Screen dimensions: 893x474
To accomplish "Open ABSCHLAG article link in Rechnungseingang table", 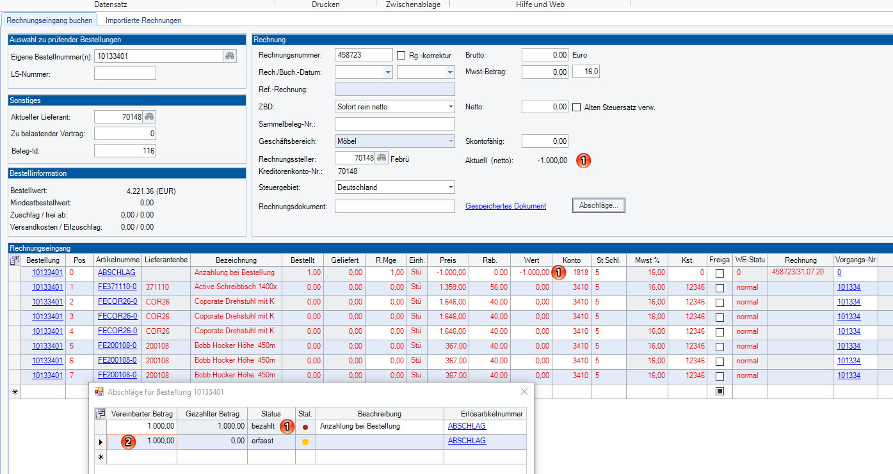I will click(117, 273).
